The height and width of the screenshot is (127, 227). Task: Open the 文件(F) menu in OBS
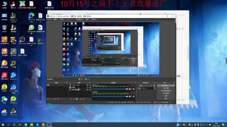pyautogui.click(x=49, y=19)
